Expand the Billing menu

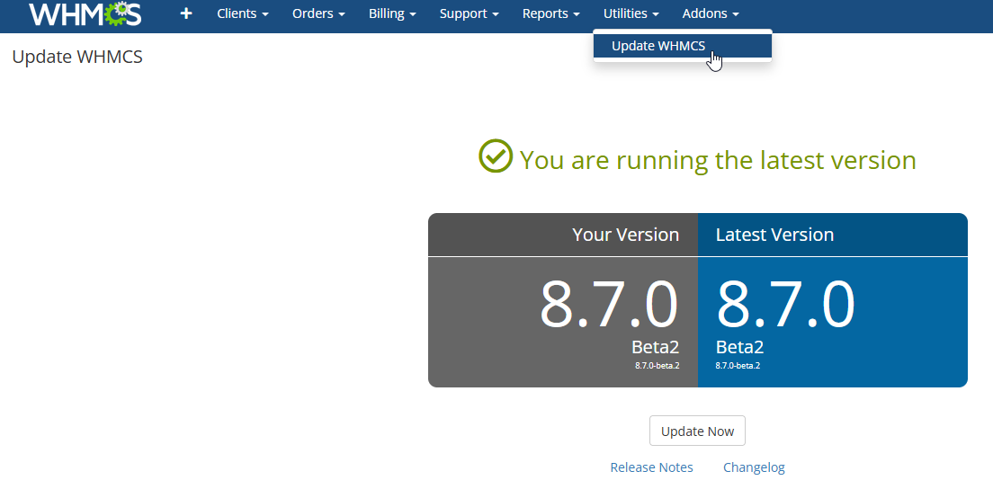[x=393, y=13]
